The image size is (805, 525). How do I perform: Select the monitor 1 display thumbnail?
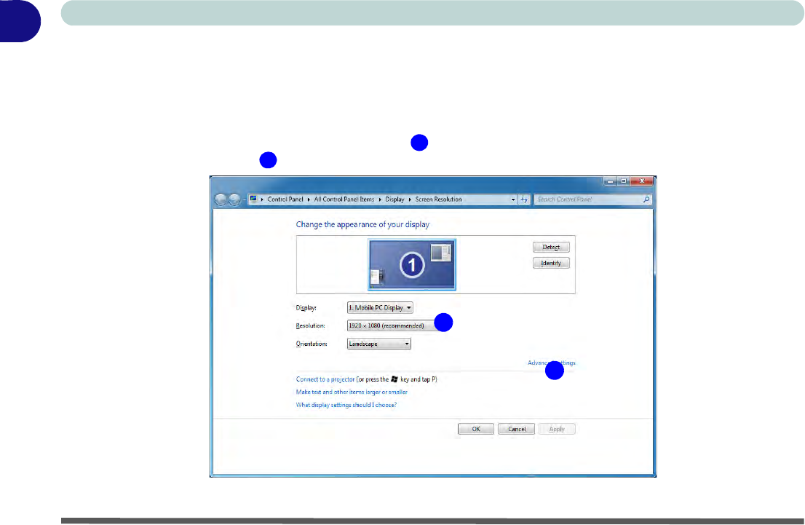coord(412,264)
